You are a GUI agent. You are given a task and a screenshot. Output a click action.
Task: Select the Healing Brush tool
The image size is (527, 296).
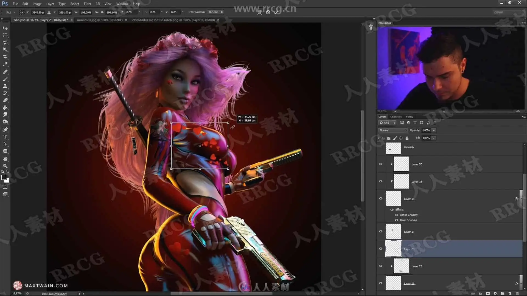click(x=5, y=72)
